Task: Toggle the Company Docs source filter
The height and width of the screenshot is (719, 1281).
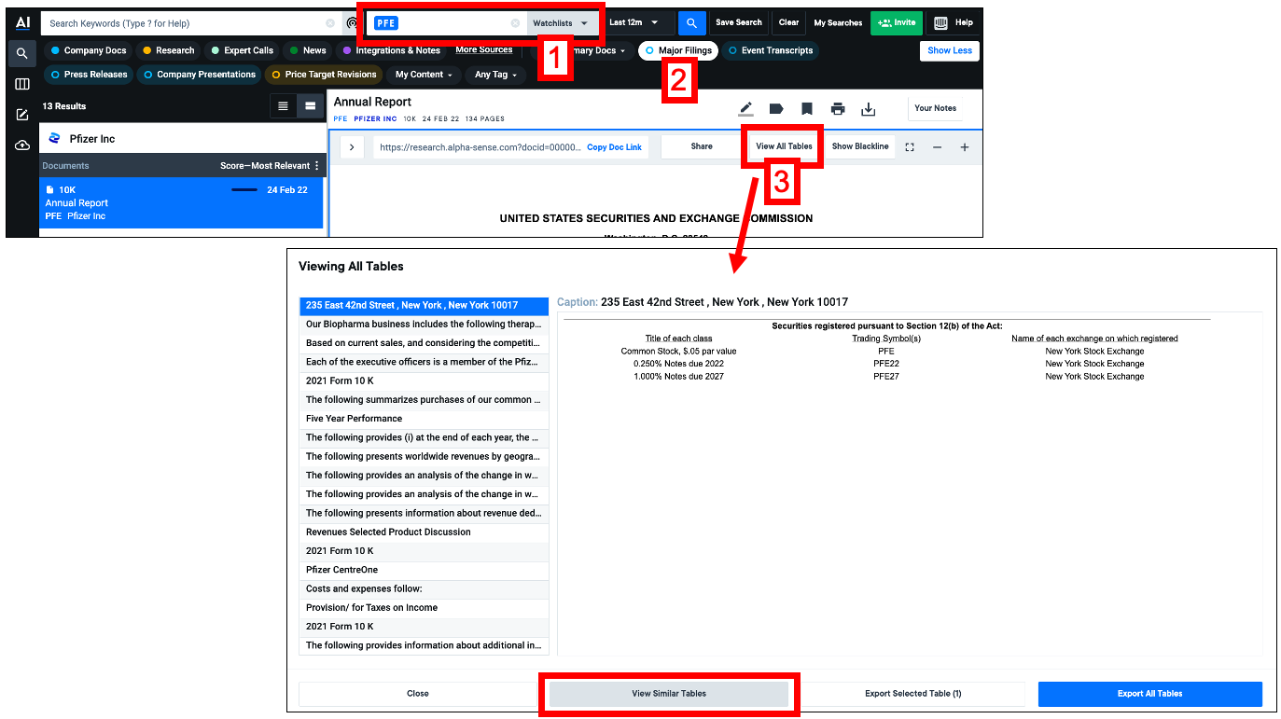Action: [x=89, y=50]
